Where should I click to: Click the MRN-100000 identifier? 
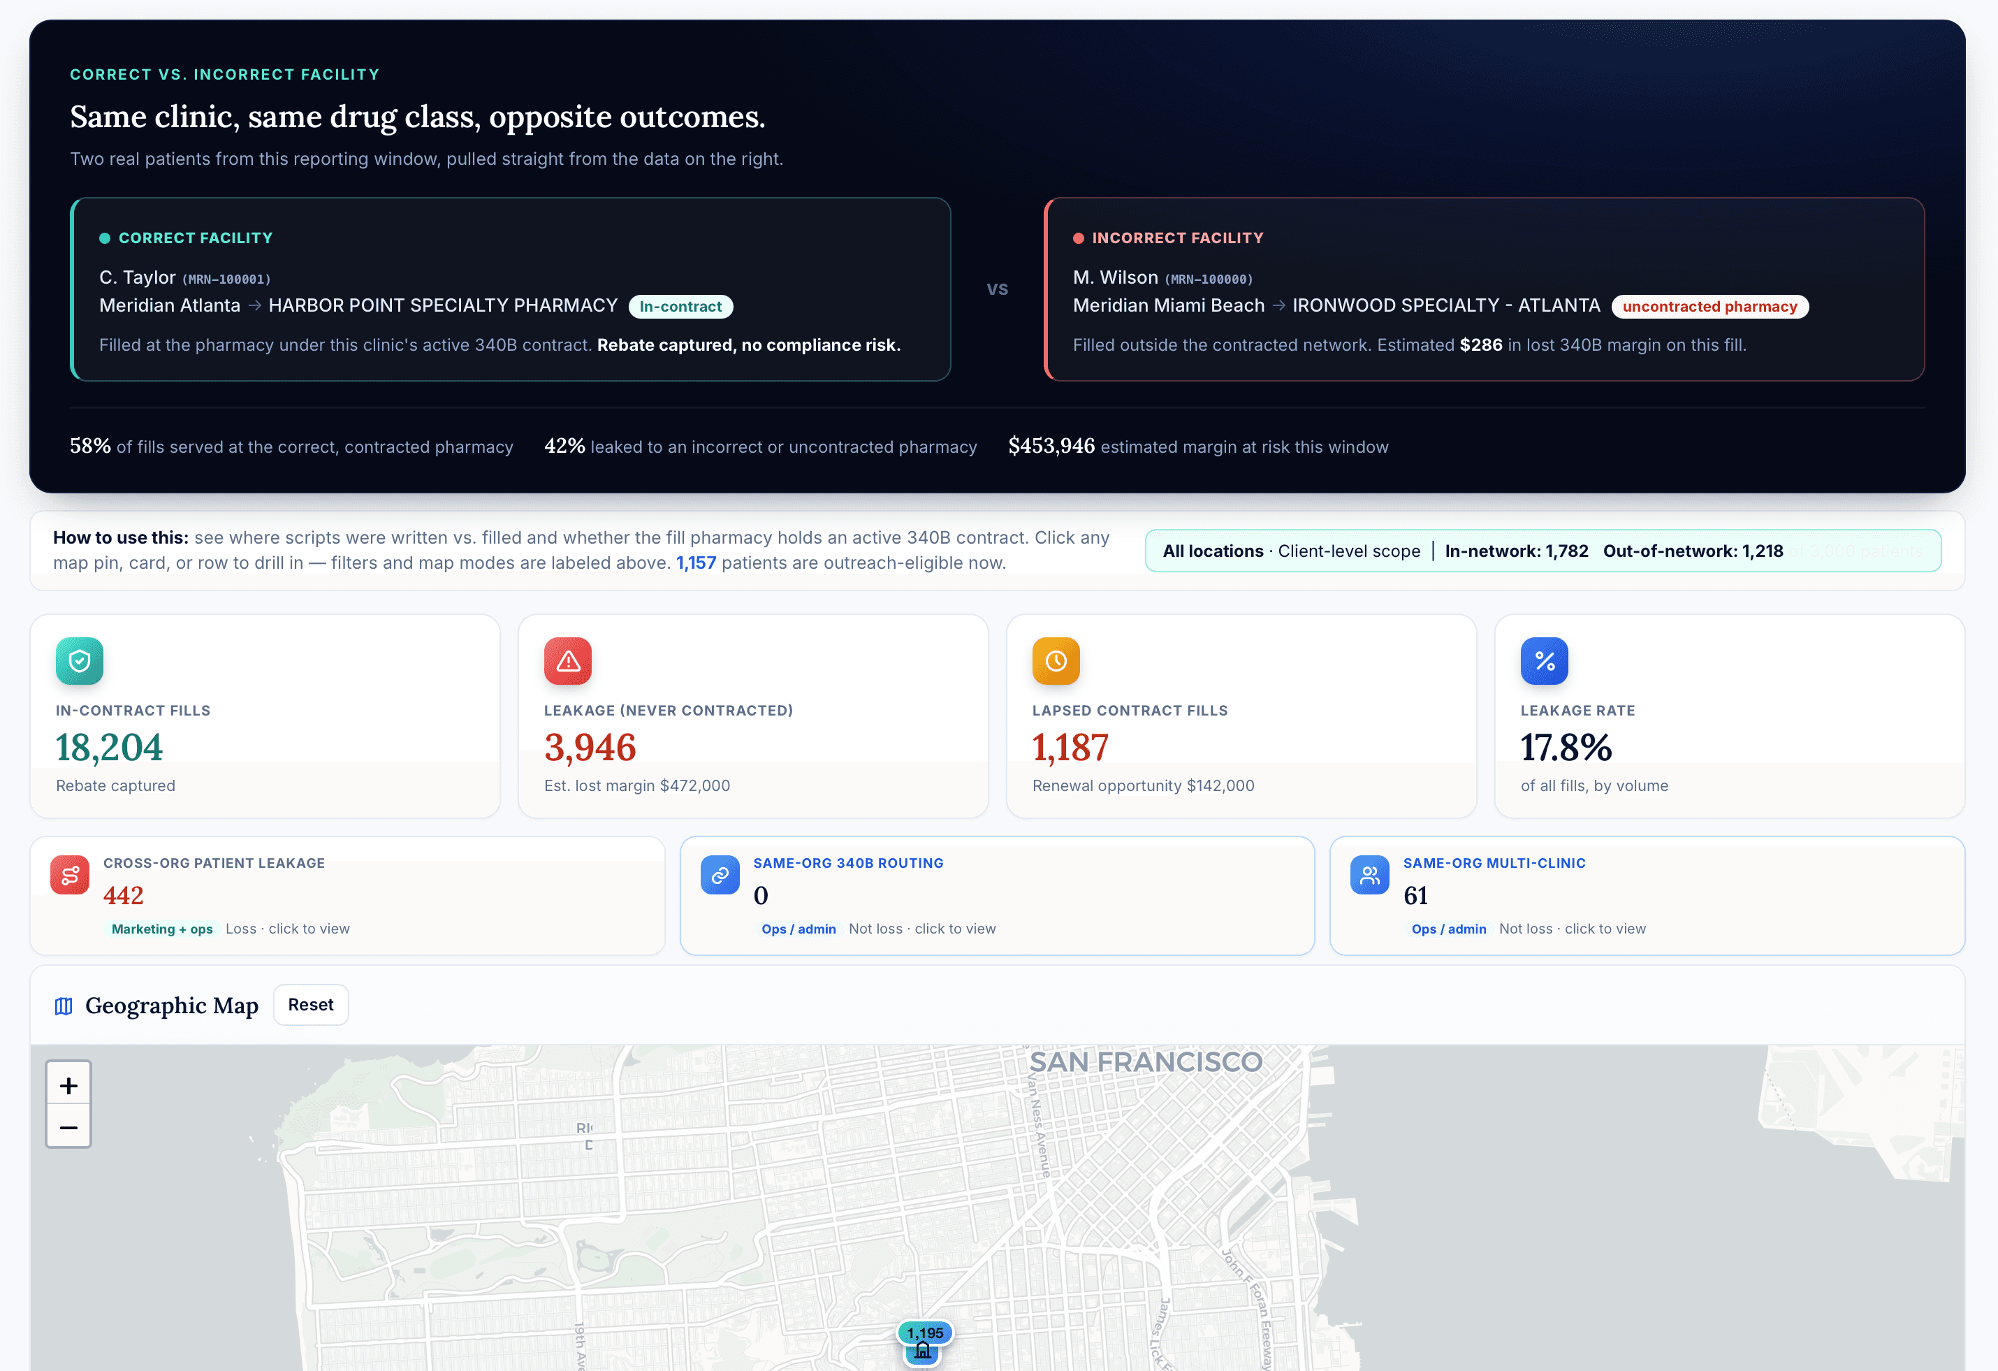pos(1209,280)
